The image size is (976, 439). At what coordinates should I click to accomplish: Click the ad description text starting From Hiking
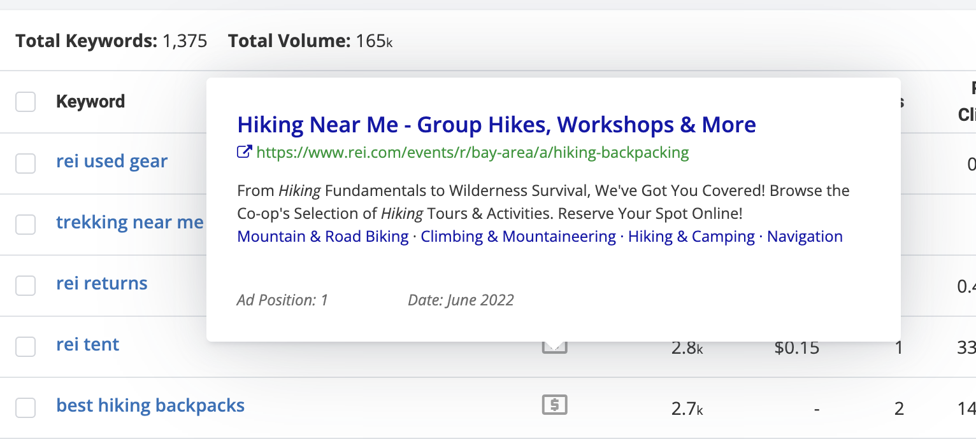coord(543,202)
